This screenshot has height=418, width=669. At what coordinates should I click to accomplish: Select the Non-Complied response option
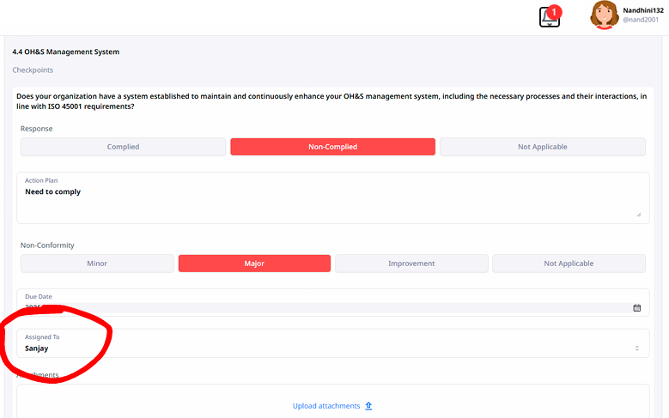click(x=332, y=147)
